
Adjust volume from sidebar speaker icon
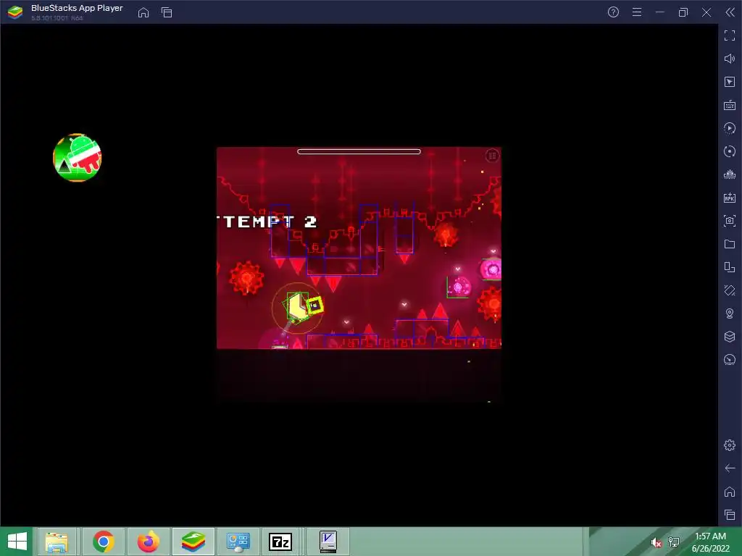click(x=730, y=59)
